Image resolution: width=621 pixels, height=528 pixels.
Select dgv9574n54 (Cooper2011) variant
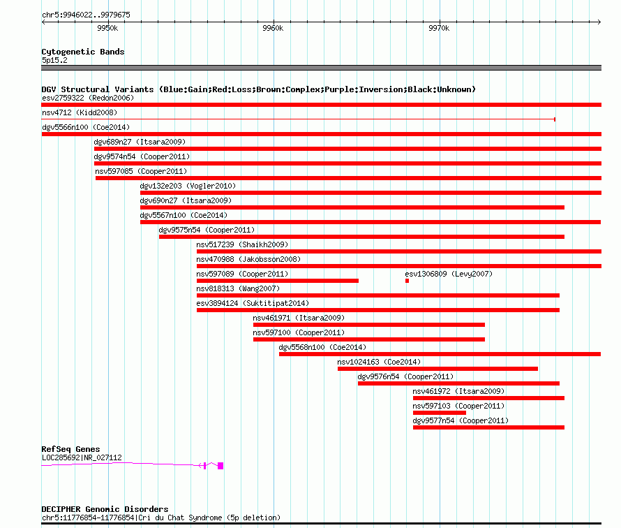(347, 163)
